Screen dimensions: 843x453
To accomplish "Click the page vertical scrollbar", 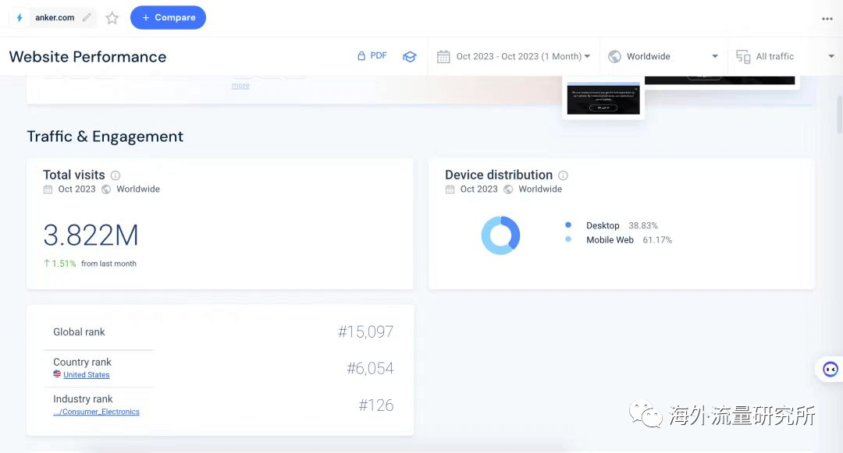I will pos(839,115).
